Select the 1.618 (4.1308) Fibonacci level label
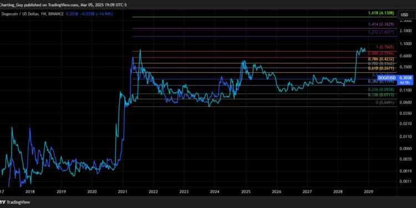The width and height of the screenshot is (416, 208). tap(381, 13)
